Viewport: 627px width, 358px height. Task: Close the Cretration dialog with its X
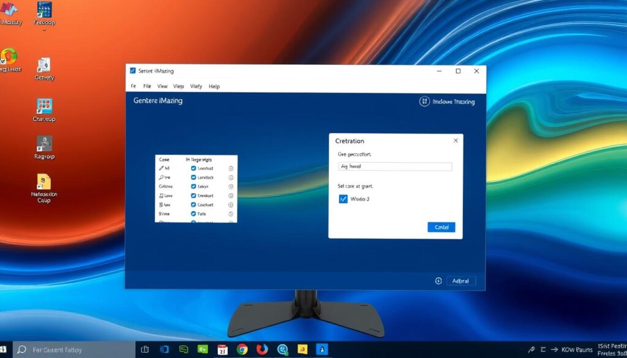(x=456, y=141)
